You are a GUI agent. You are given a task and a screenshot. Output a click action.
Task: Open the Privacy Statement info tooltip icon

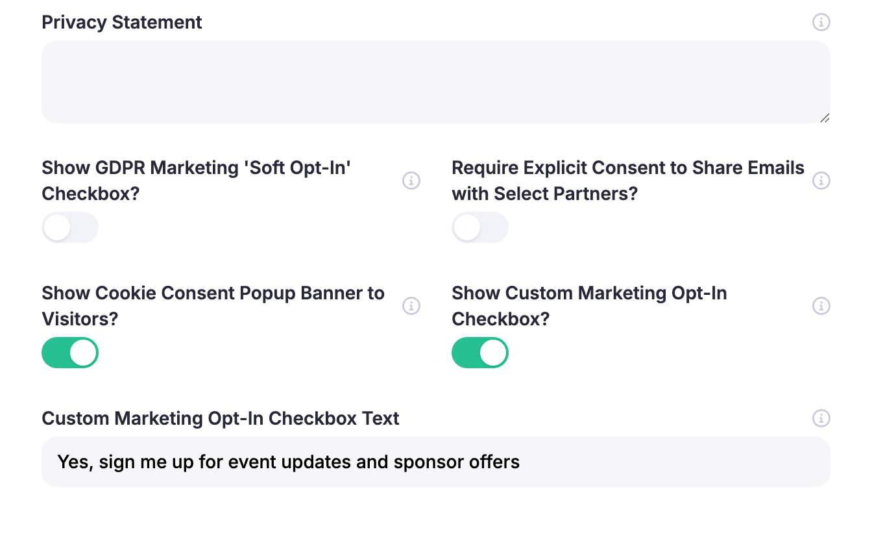[821, 22]
